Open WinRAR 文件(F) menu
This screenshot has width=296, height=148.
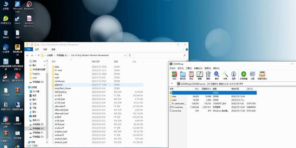point(172,68)
